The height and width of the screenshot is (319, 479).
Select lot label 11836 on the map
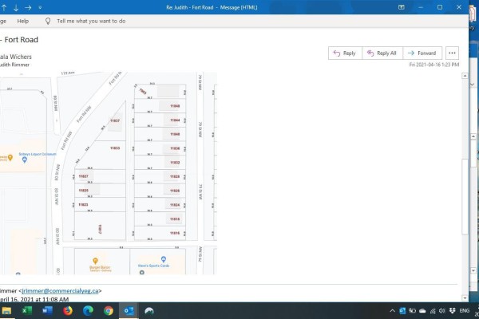175,148
